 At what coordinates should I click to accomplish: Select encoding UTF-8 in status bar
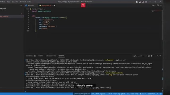110,94
